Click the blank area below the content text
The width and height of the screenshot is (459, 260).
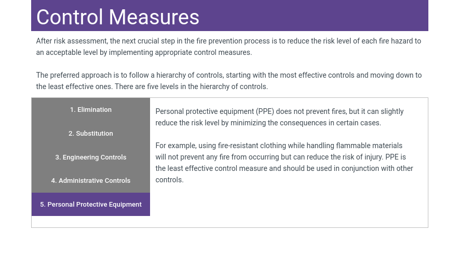click(288, 207)
